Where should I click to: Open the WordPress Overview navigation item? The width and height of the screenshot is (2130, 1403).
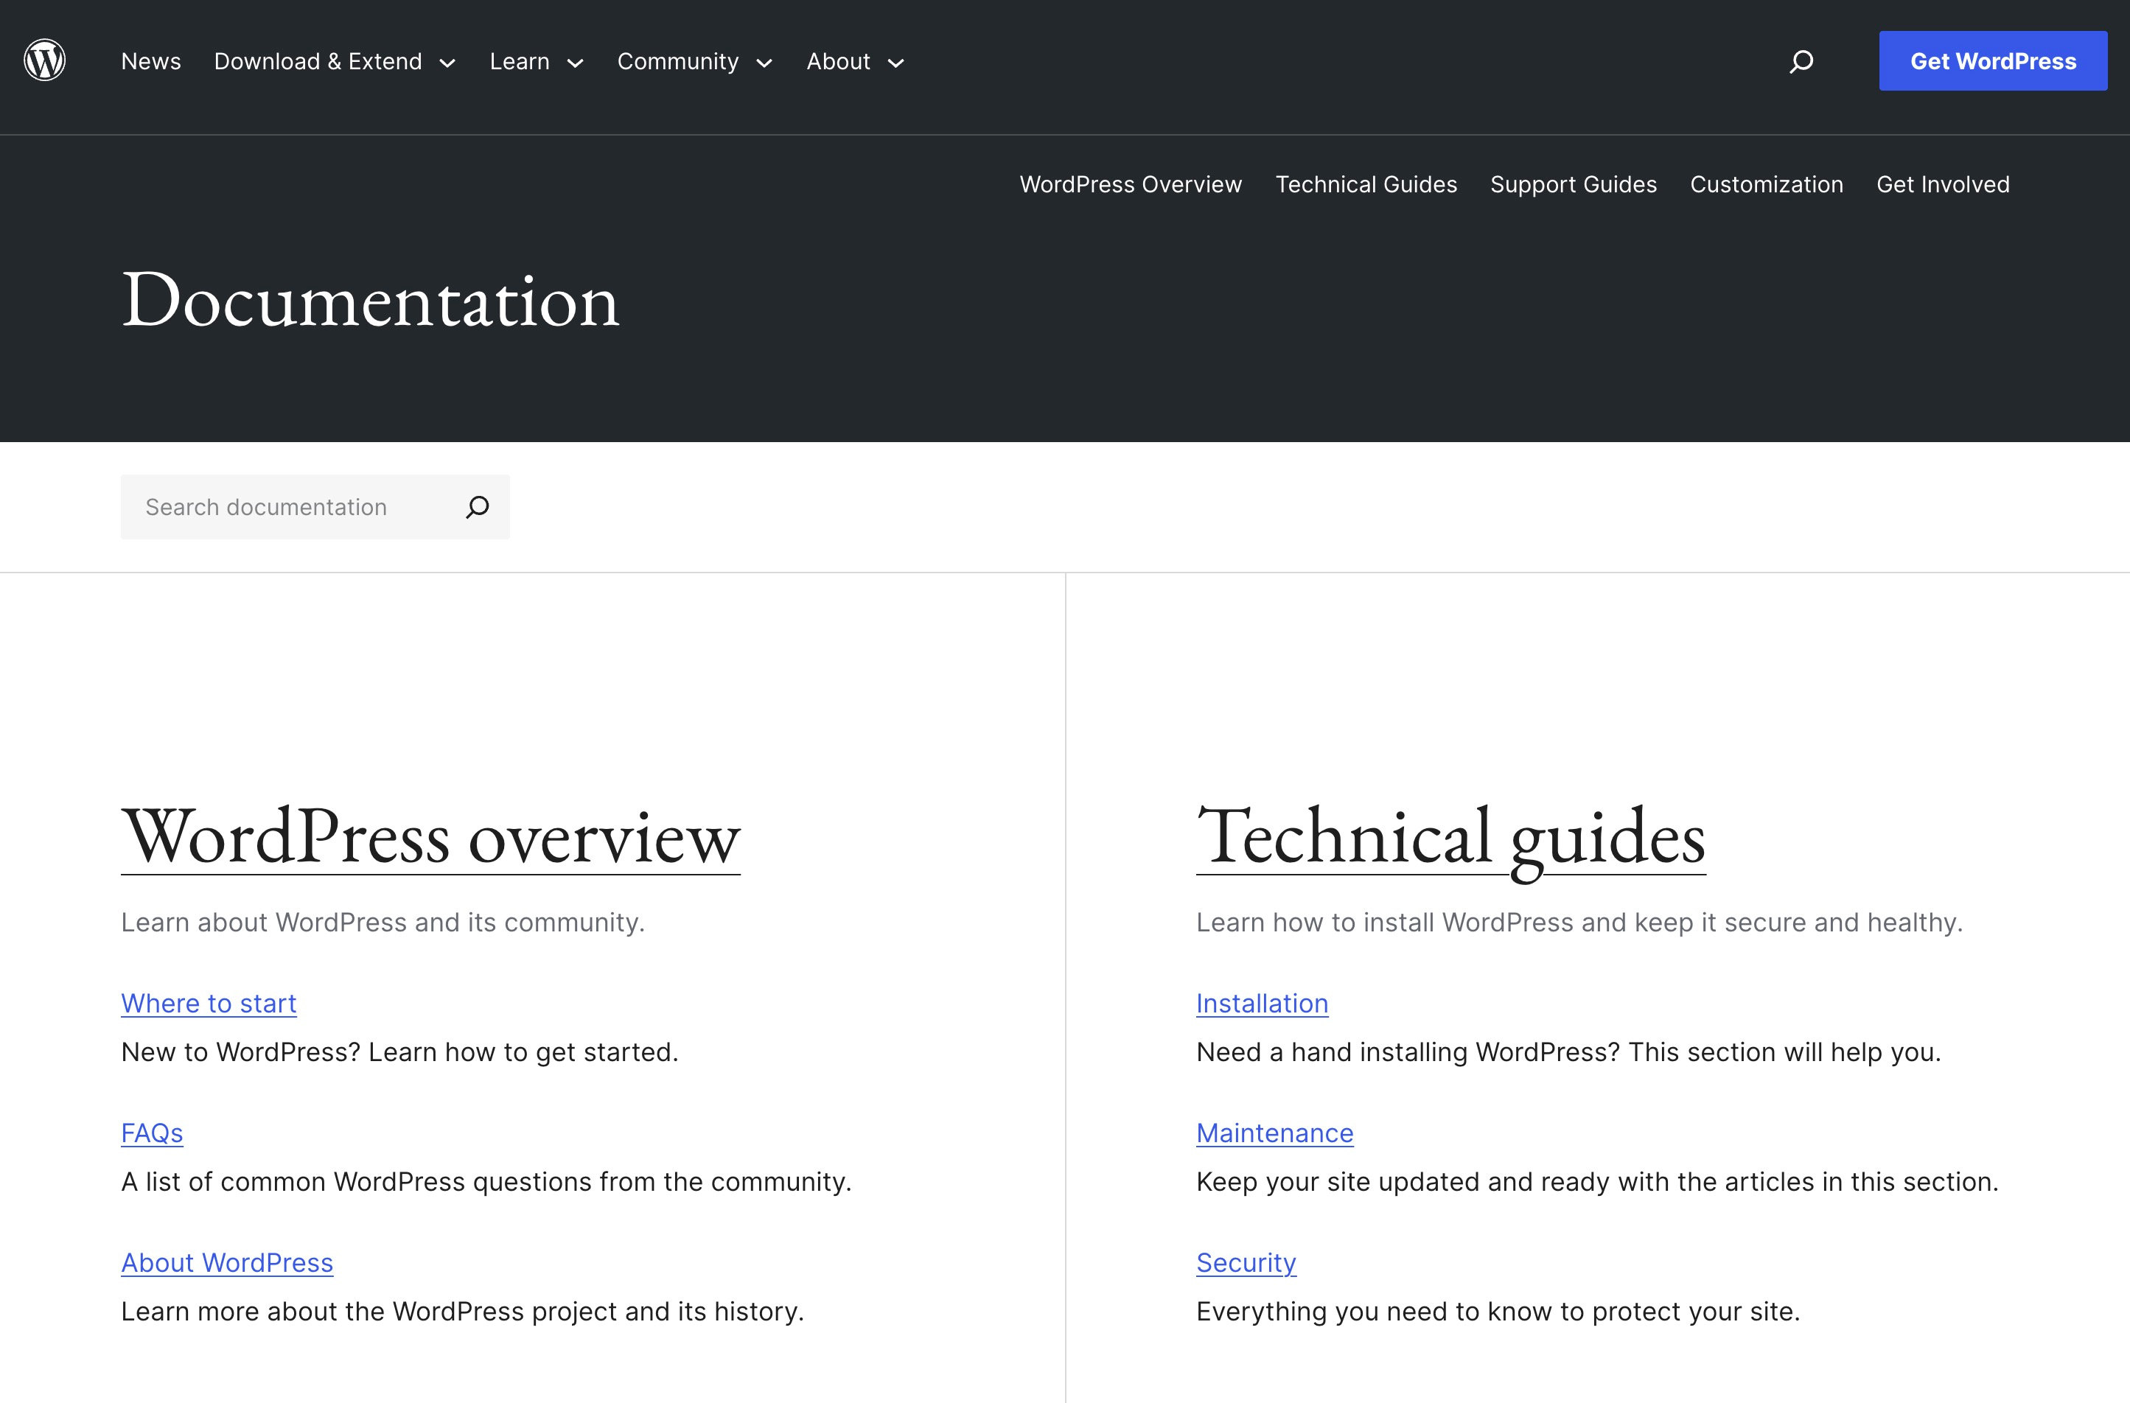(1131, 184)
